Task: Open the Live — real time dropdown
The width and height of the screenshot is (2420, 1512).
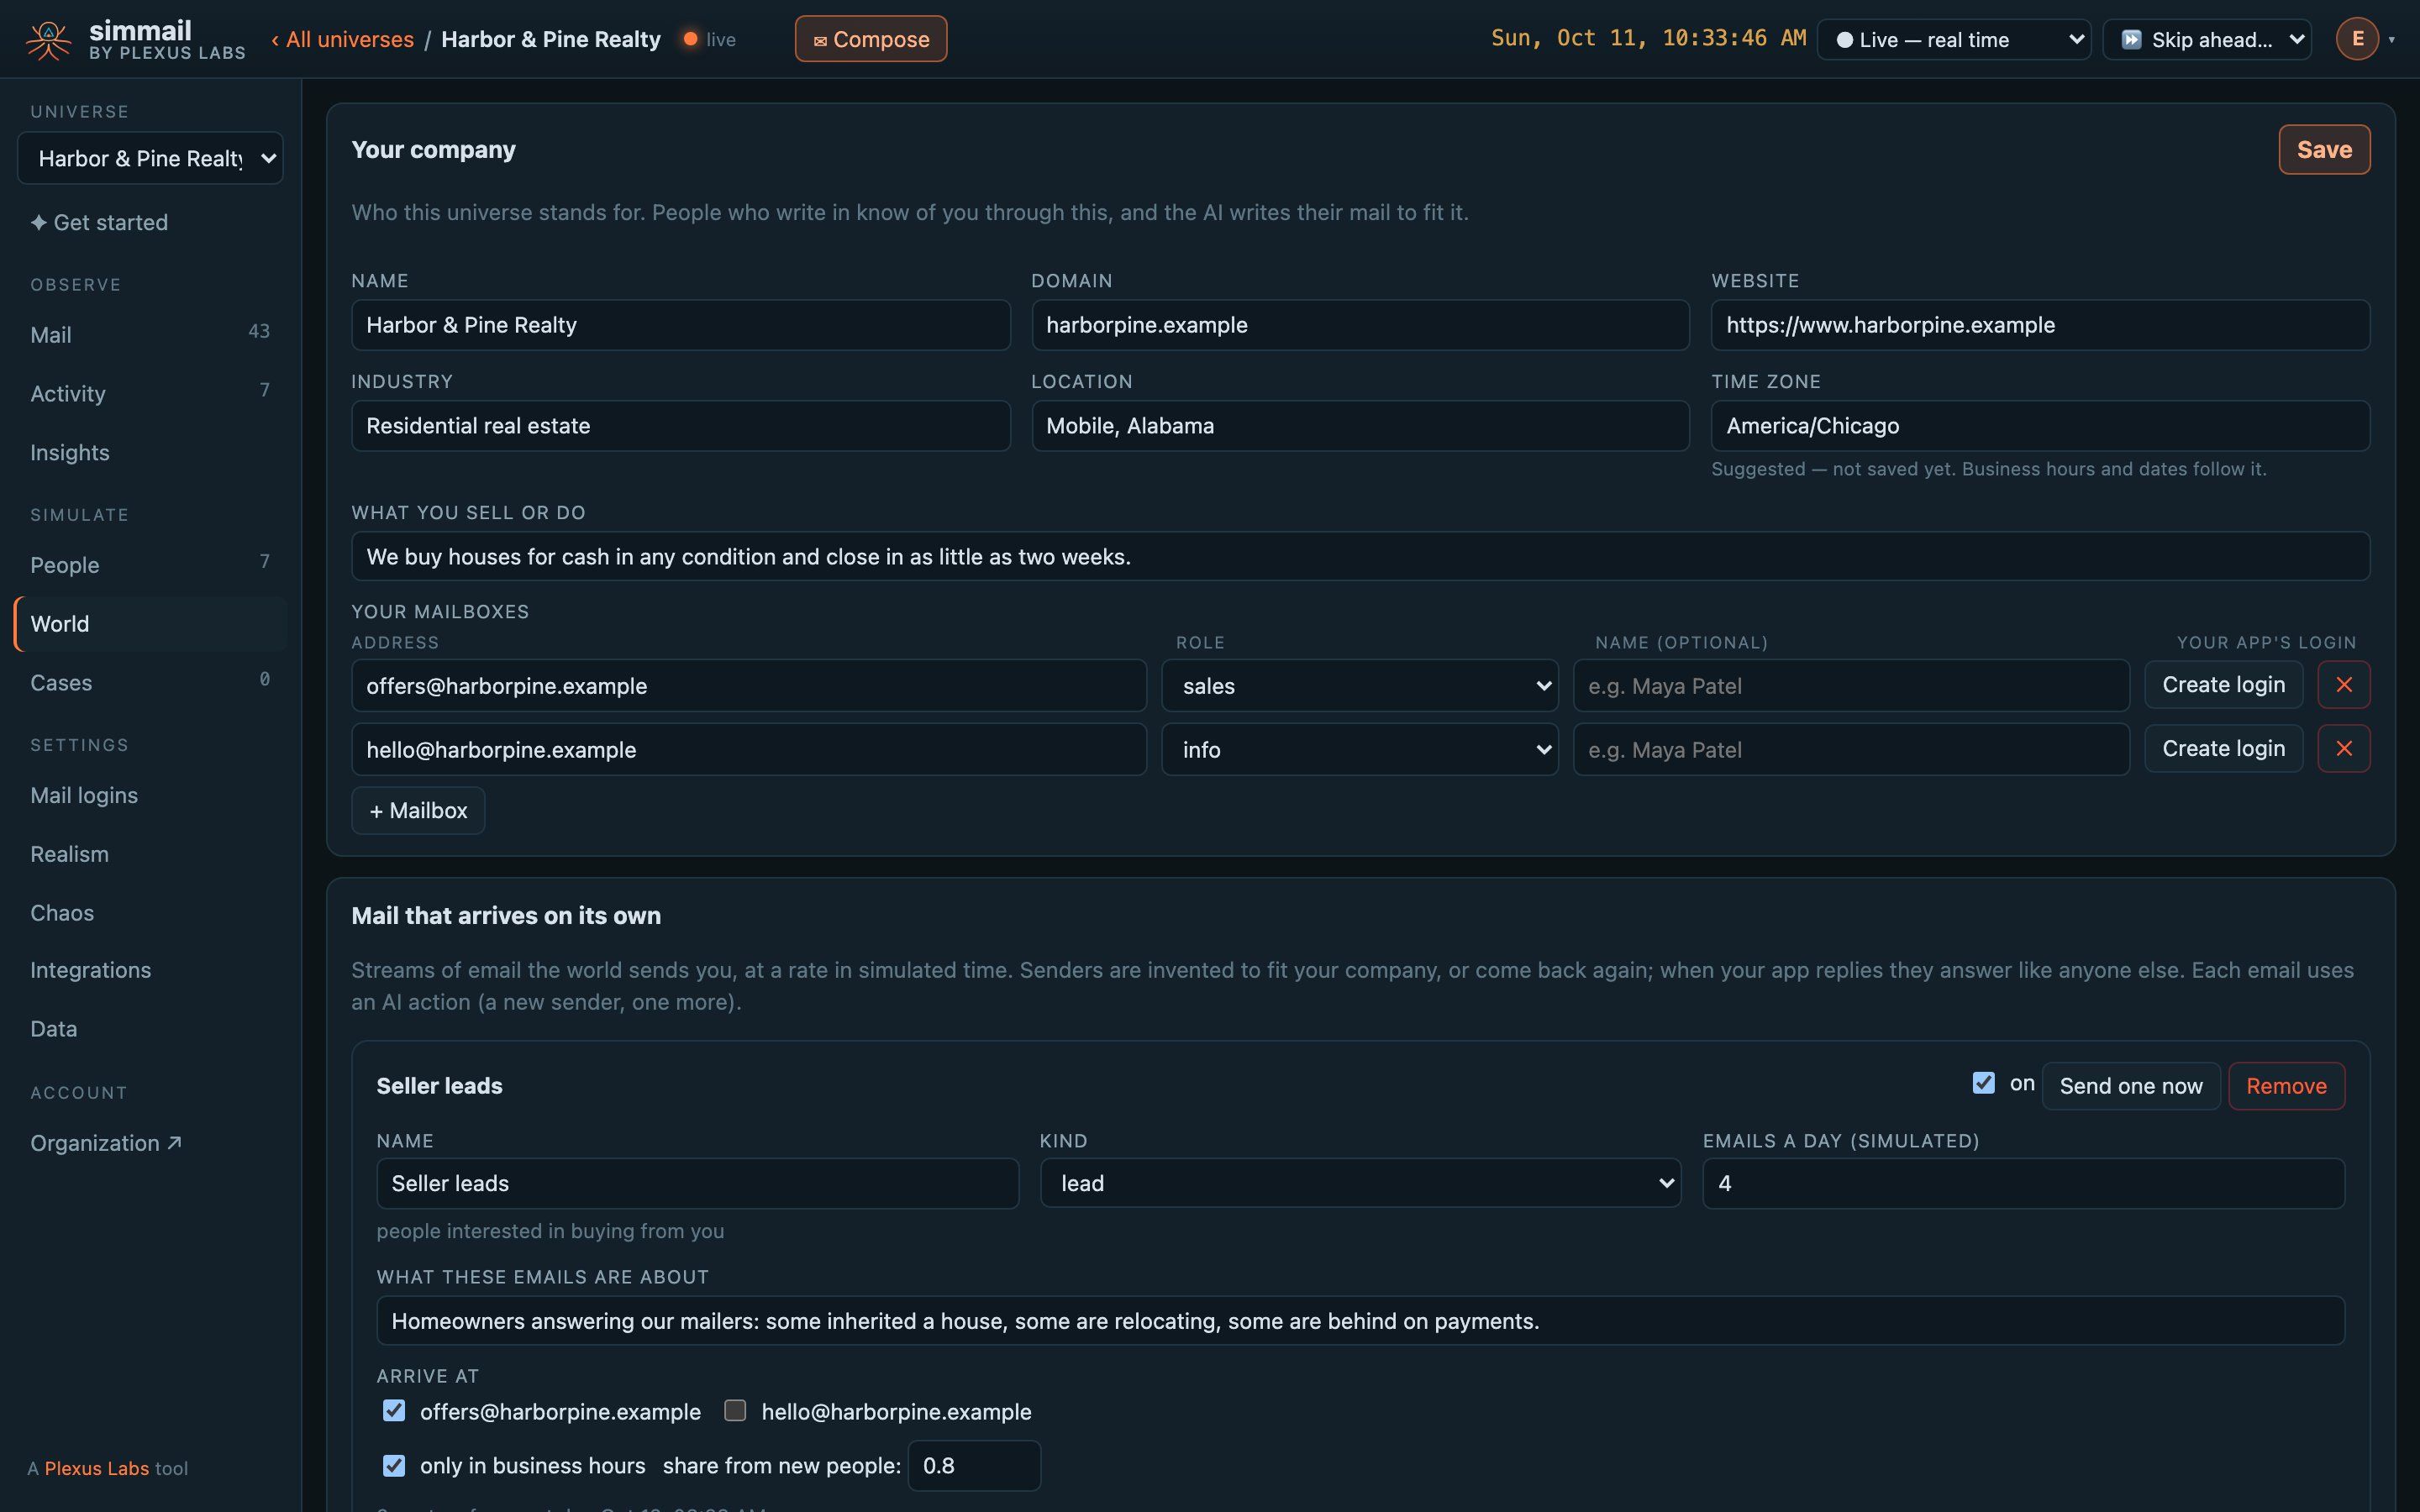Action: coord(1953,40)
